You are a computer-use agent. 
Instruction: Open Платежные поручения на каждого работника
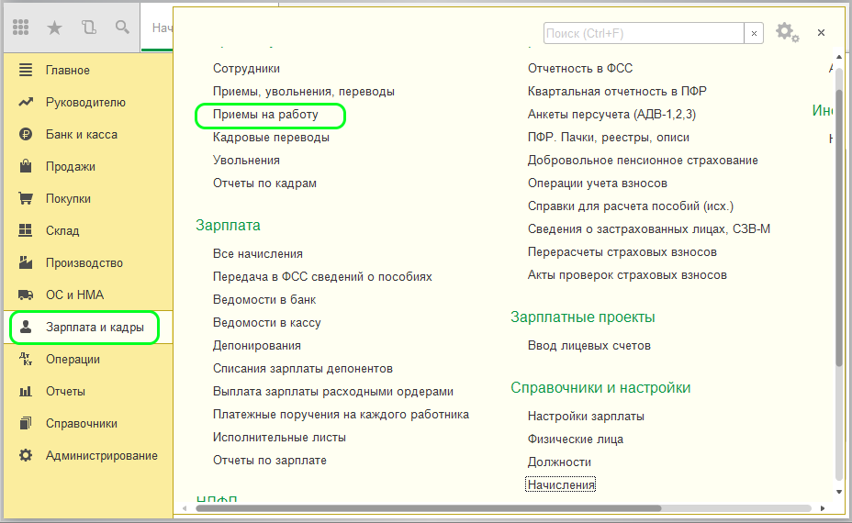(x=341, y=415)
